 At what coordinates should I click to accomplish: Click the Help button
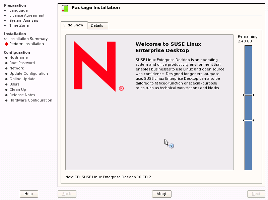tap(29, 194)
